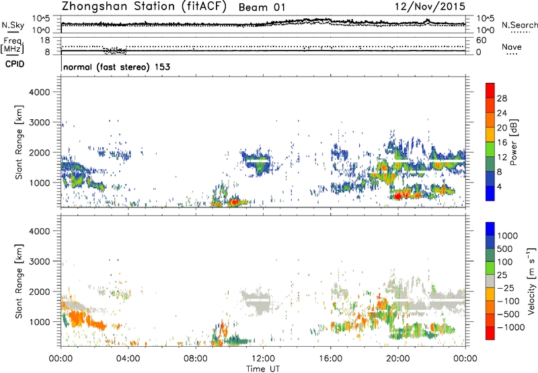Click the date '12/Nov/2015'
The height and width of the screenshot is (373, 538).
[430, 7]
